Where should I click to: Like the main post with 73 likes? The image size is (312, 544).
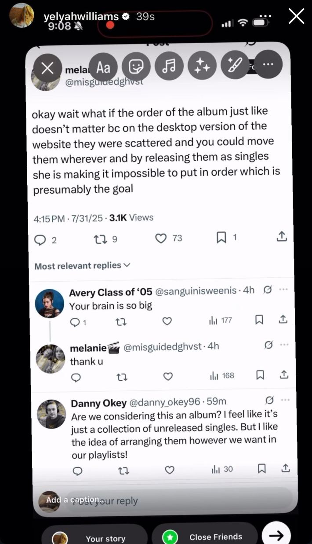click(162, 238)
